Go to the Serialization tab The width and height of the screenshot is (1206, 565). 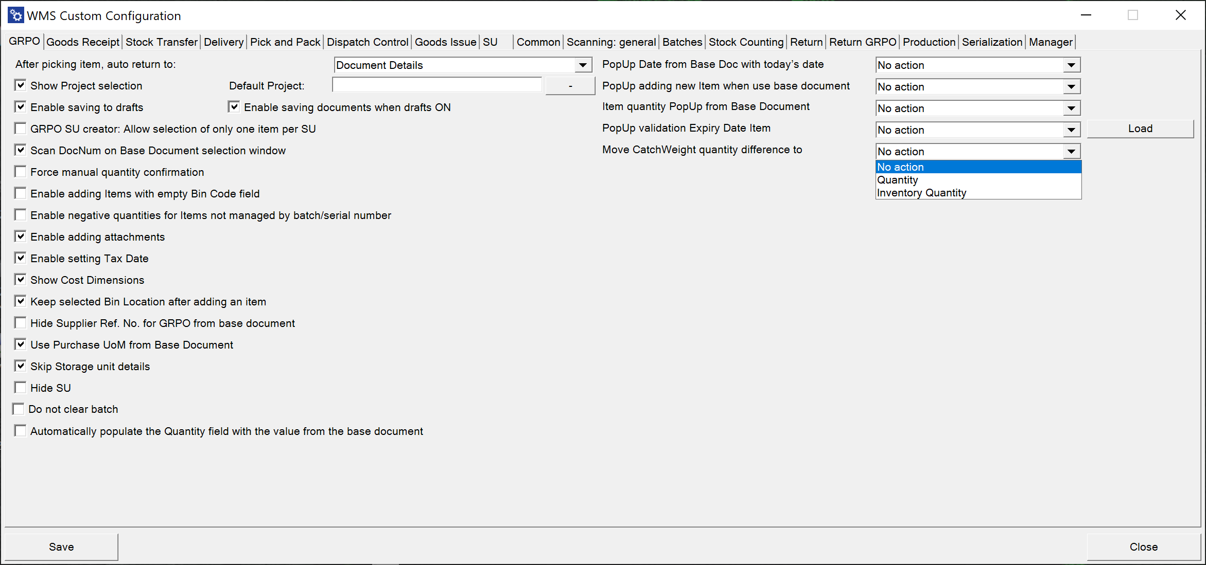click(991, 42)
